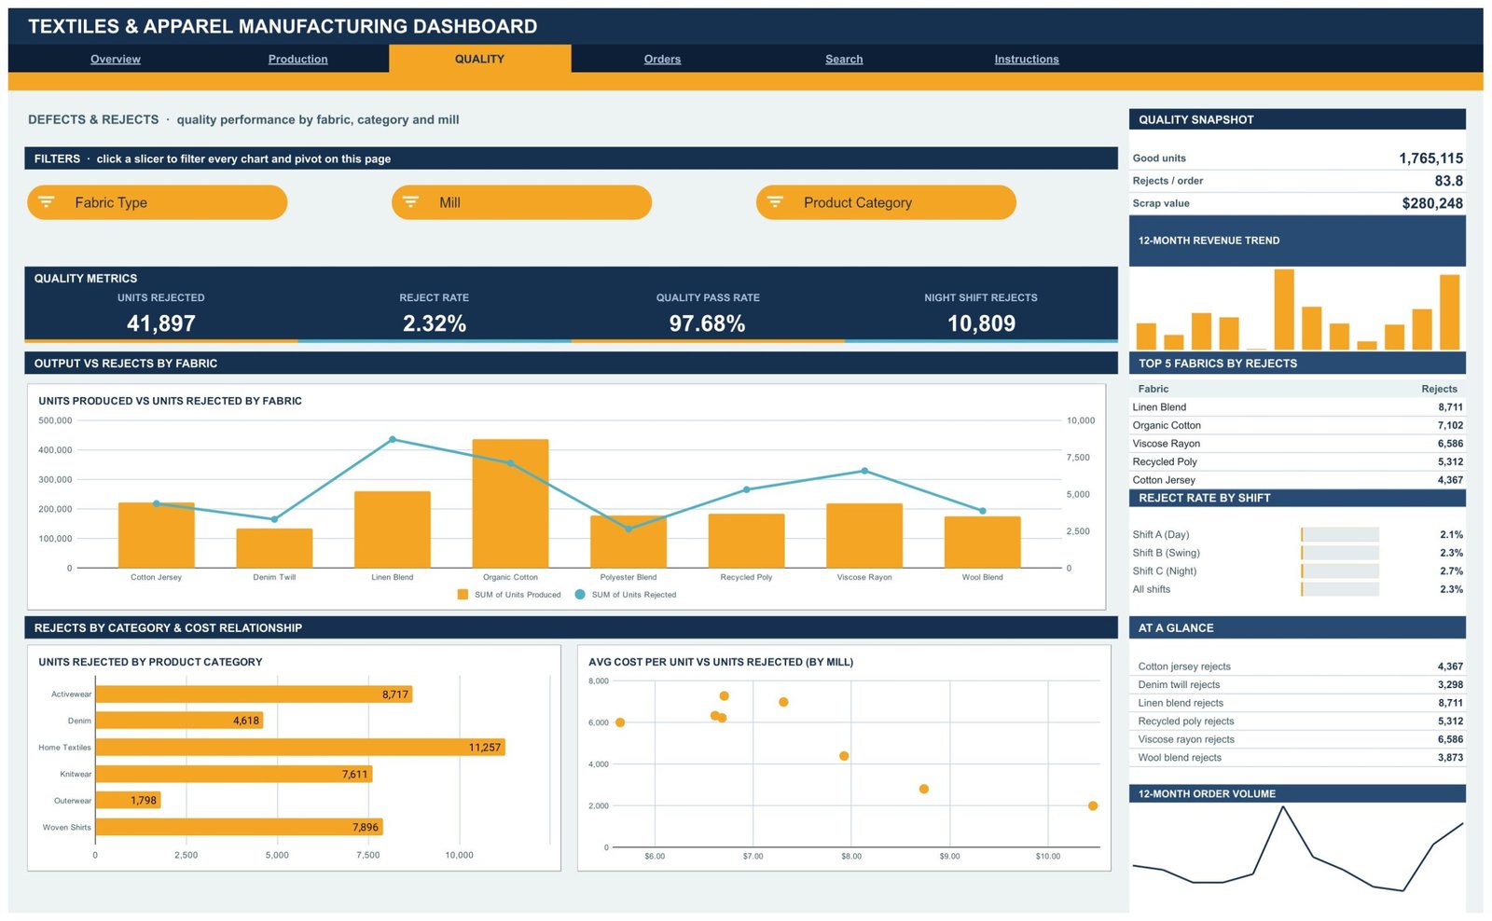Click Wool blend rejects row
The height and width of the screenshot is (921, 1492).
[1297, 758]
